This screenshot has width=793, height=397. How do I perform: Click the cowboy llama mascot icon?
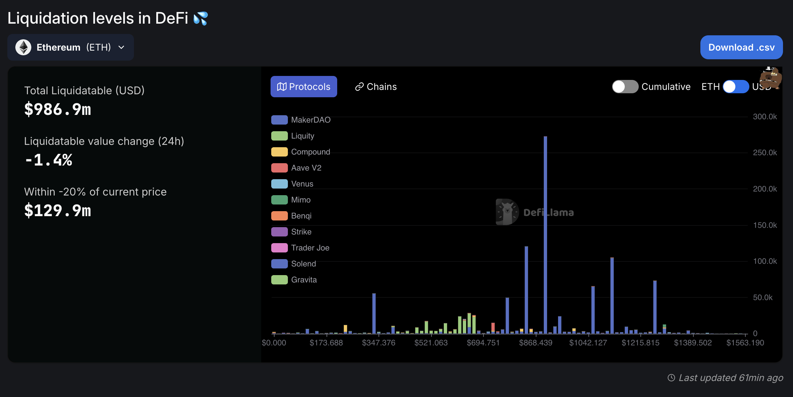[771, 78]
